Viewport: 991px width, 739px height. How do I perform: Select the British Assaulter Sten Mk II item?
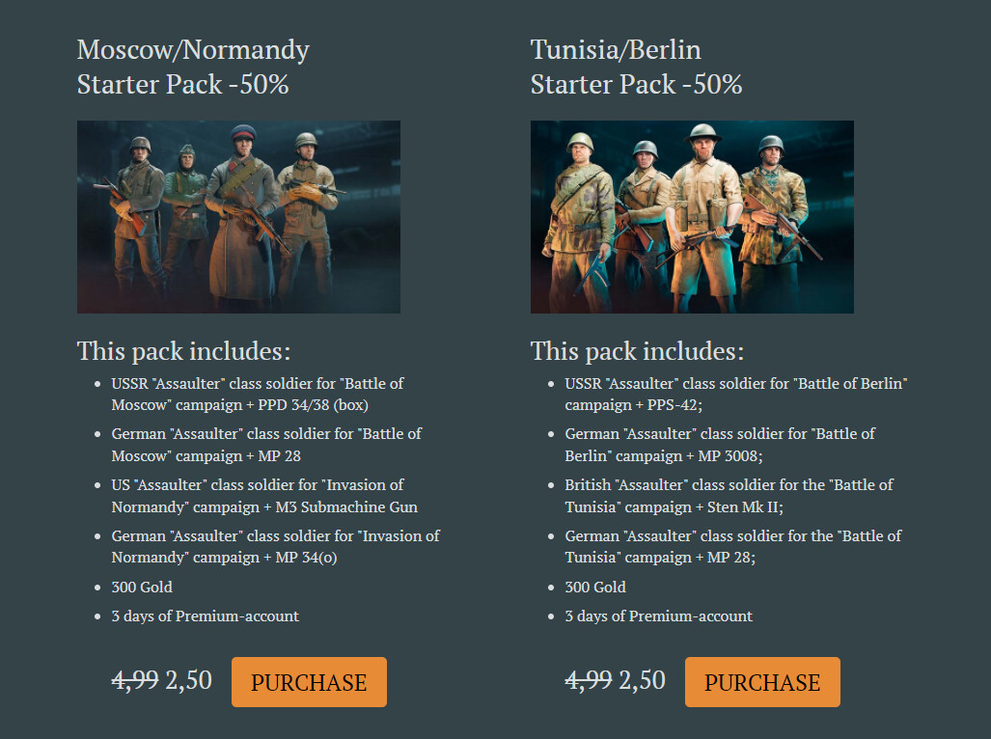coord(729,496)
